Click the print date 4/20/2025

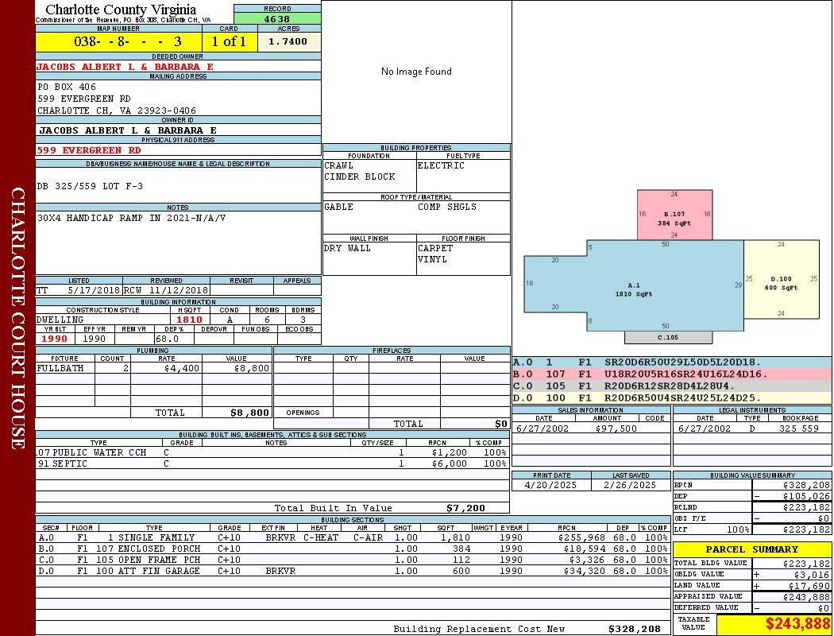click(x=550, y=486)
